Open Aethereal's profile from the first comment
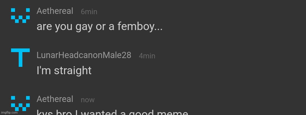Image resolution: width=306 pixels, height=115 pixels. click(x=55, y=11)
